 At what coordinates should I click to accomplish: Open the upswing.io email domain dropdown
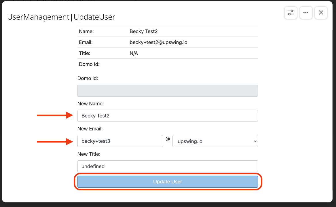click(215, 141)
